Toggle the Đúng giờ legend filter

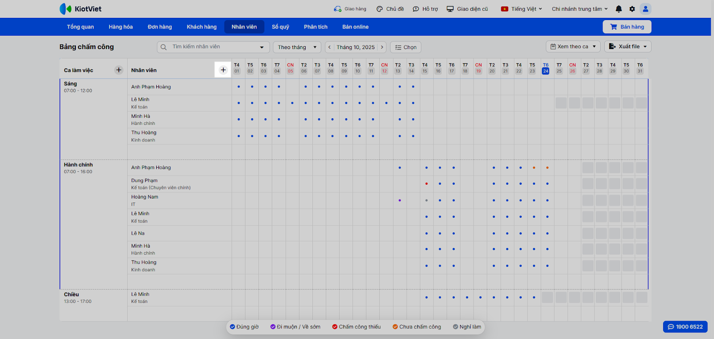[x=244, y=327]
